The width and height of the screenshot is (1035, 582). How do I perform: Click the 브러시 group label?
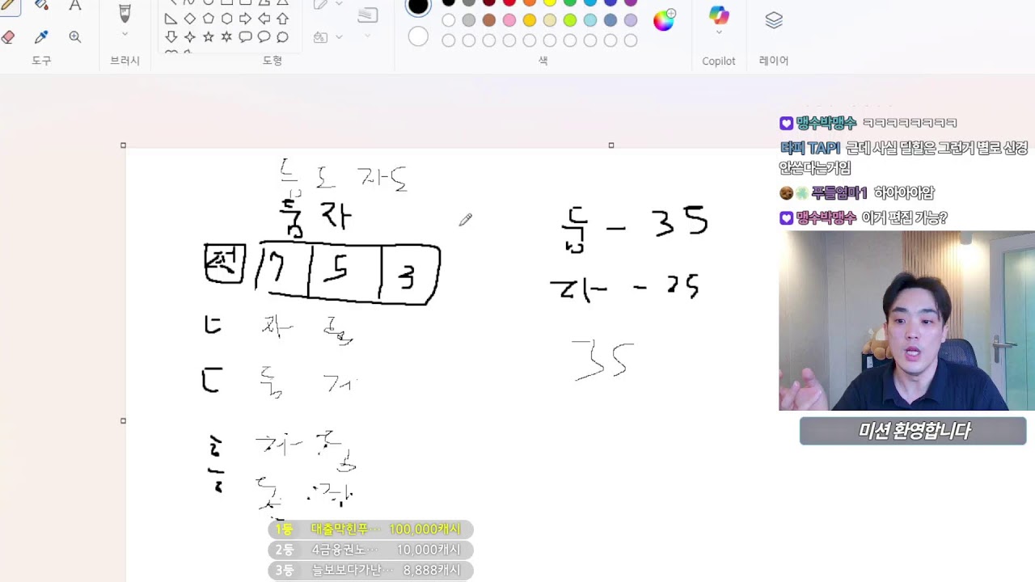coord(125,61)
